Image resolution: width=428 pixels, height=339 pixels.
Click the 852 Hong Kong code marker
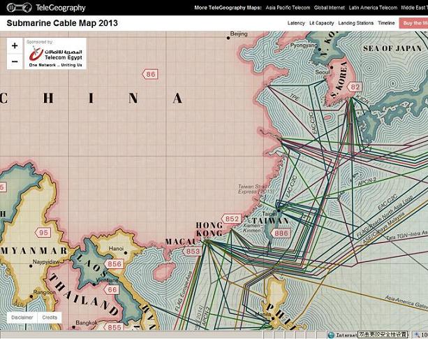232,219
